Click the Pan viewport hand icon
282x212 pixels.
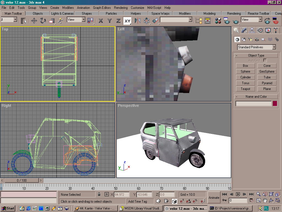click(x=265, y=200)
